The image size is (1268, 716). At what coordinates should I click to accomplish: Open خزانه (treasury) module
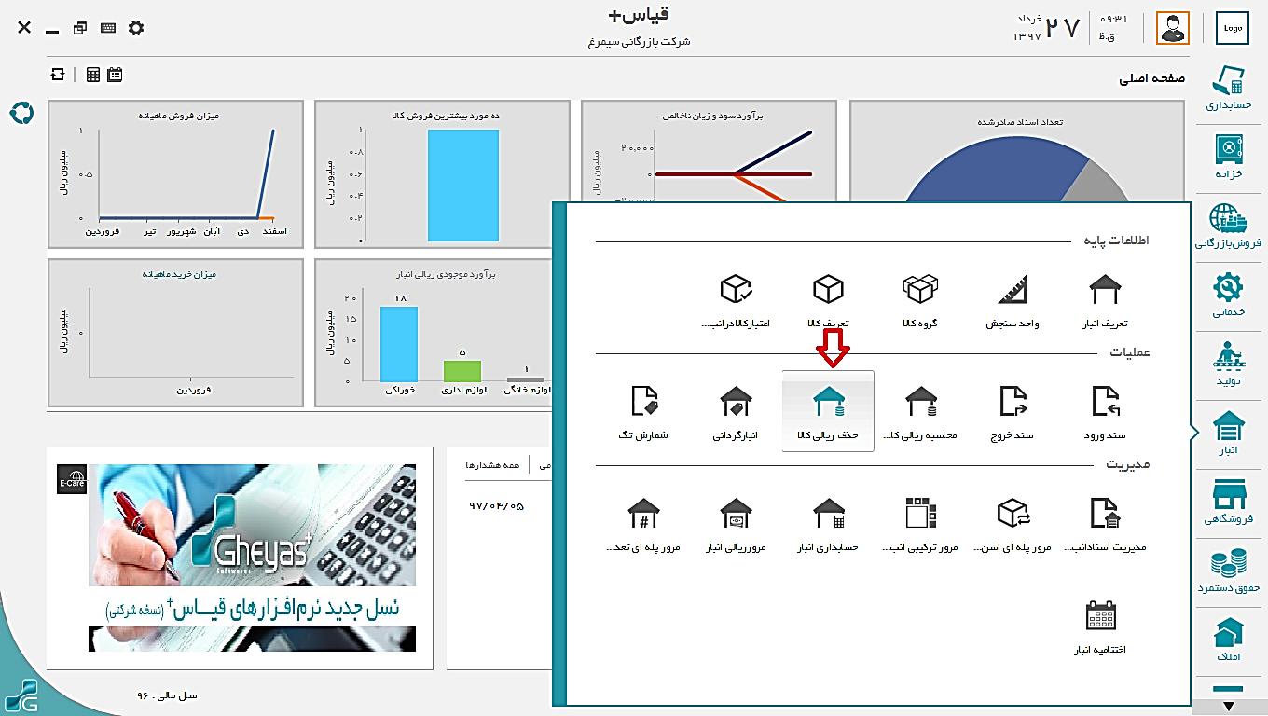pos(1228,157)
